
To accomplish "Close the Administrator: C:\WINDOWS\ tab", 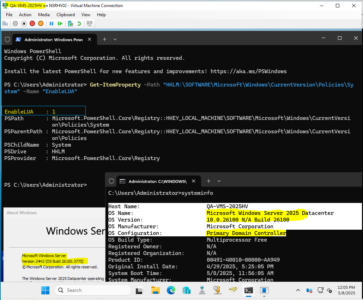I will [194, 181].
